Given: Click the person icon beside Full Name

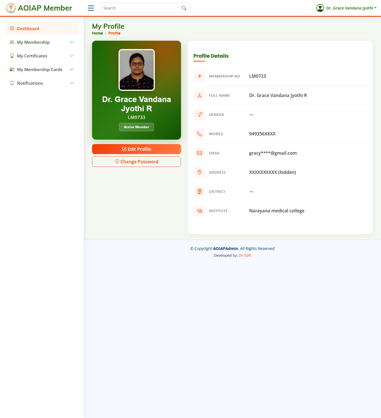Looking at the screenshot, I should pos(199,95).
